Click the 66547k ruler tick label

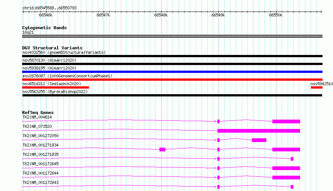[103, 15]
